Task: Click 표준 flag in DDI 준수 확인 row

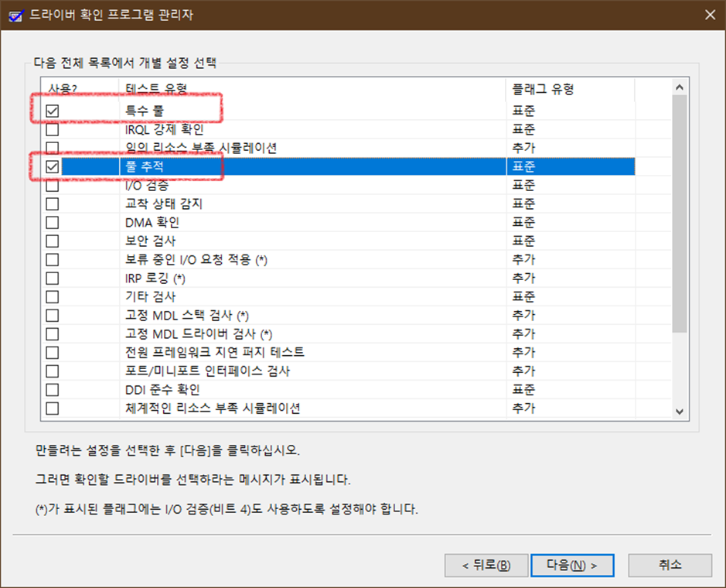Action: tap(523, 390)
